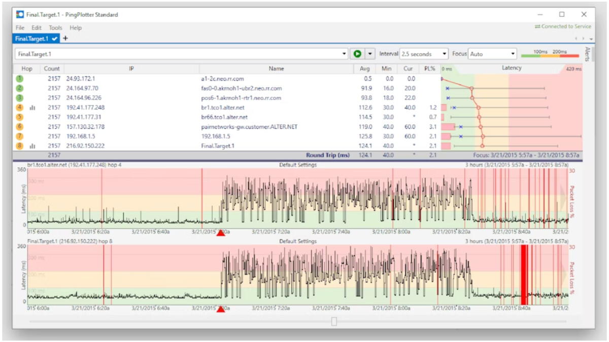Click the Cur column header

[x=408, y=68]
